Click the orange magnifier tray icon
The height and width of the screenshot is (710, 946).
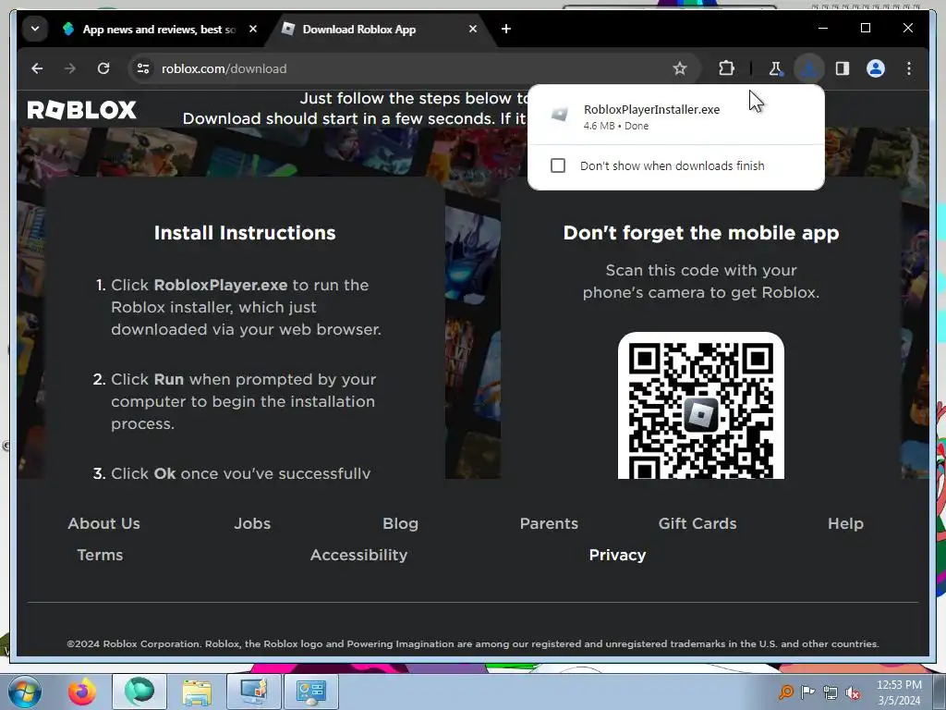(x=785, y=692)
